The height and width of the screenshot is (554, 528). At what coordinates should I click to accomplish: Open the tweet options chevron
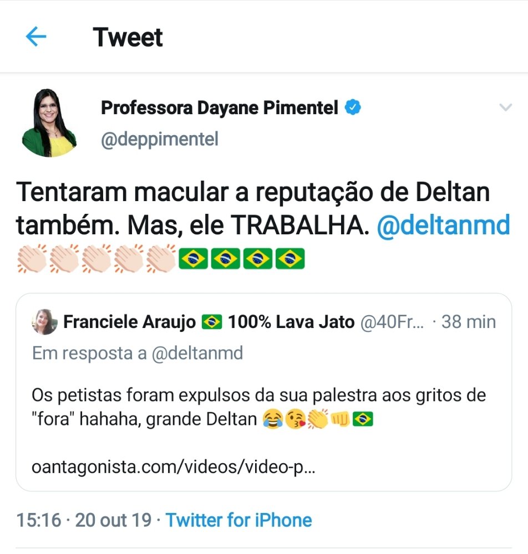tap(505, 107)
